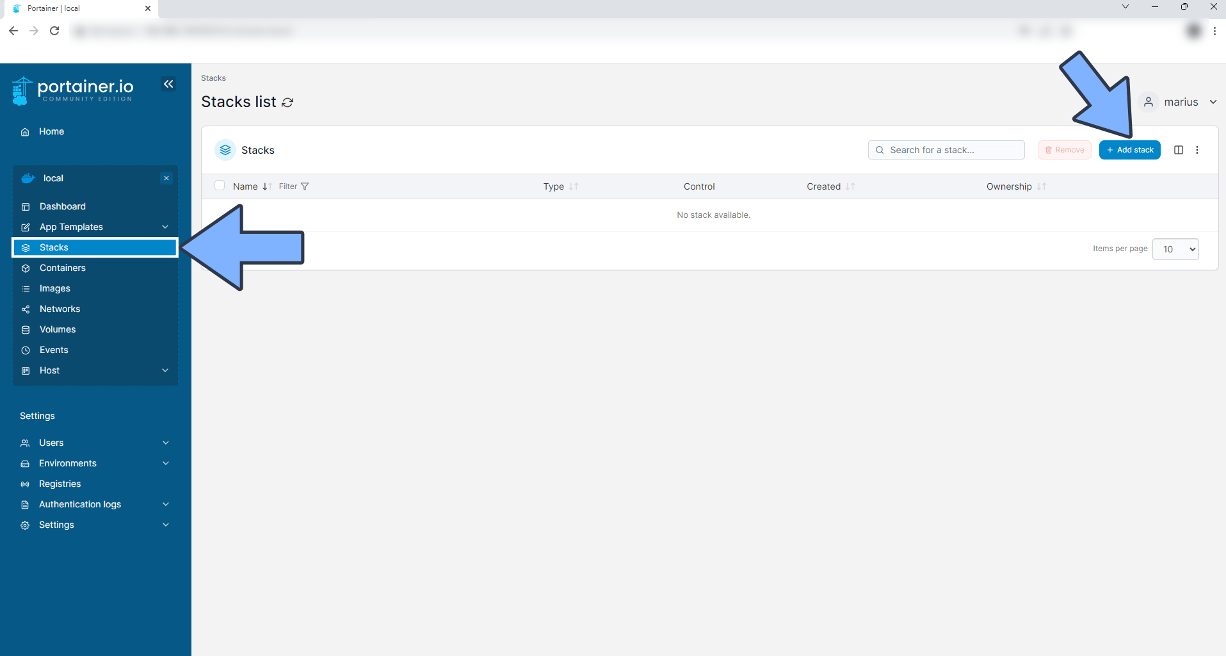Go to the Home menu item

(51, 131)
